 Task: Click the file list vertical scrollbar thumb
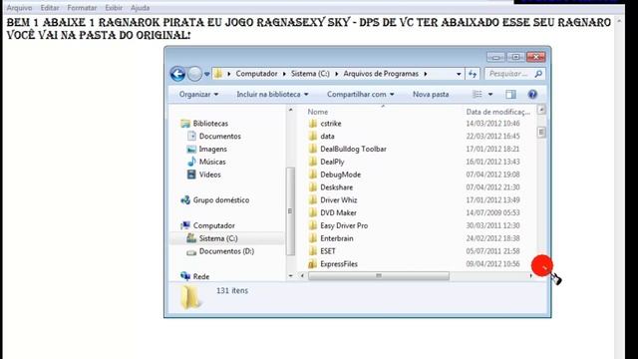click(541, 133)
